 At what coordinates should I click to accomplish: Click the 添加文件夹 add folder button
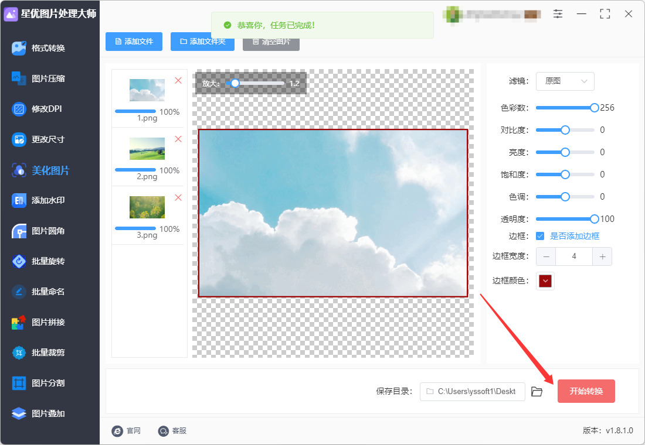202,42
